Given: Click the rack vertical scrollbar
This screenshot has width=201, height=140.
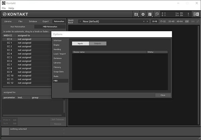Looking at the screenshot, I should click(x=198, y=75).
